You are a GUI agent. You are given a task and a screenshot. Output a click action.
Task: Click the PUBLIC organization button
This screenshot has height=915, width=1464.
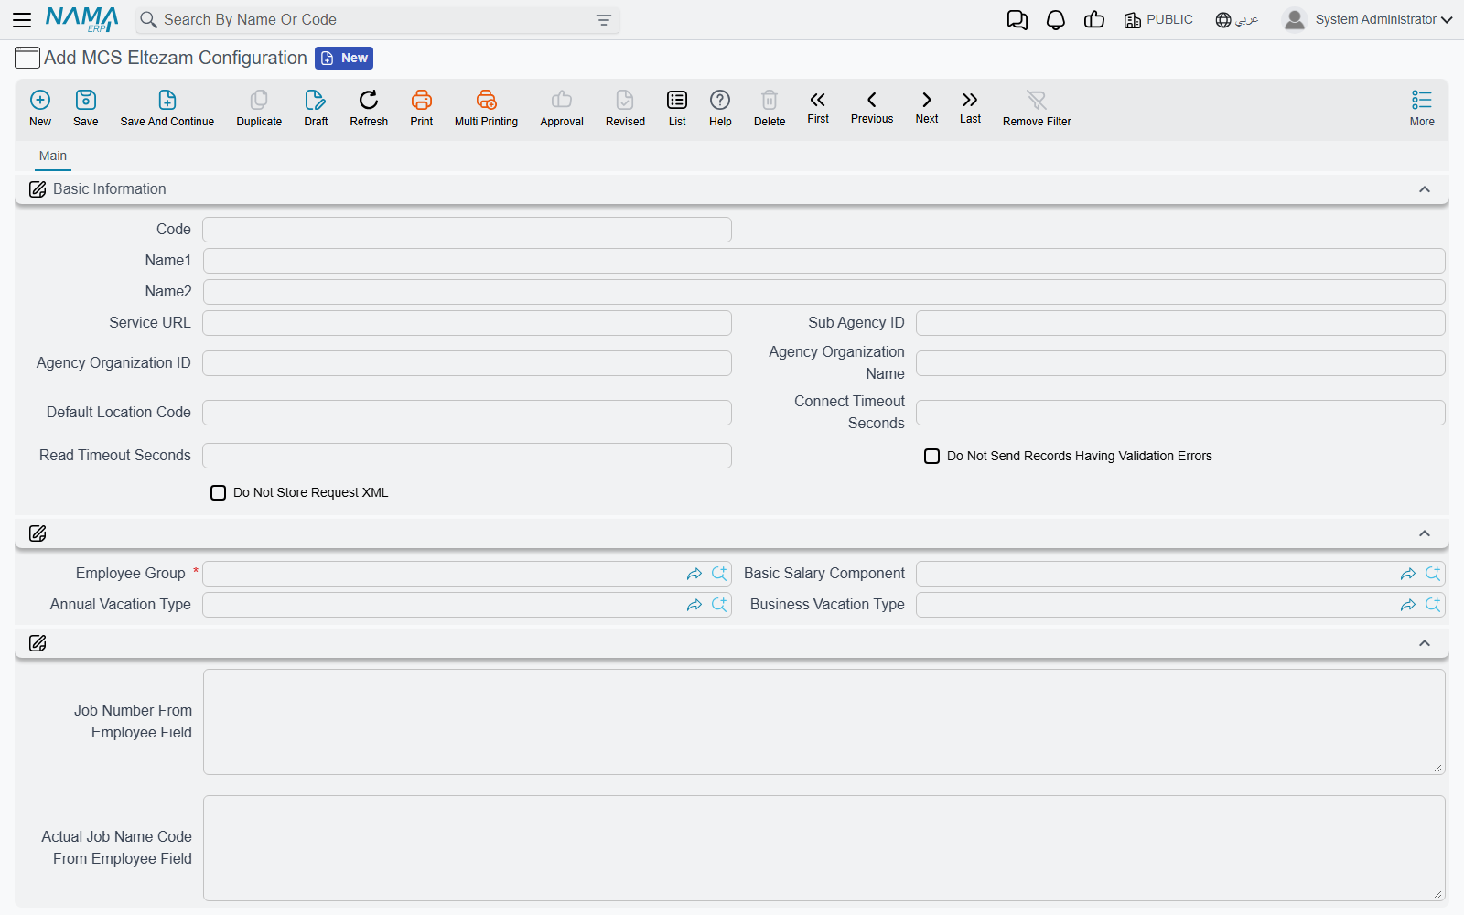click(1158, 20)
